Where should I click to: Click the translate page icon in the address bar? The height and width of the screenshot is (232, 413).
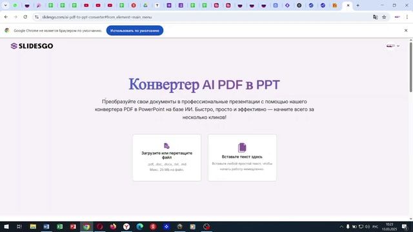coord(376,17)
